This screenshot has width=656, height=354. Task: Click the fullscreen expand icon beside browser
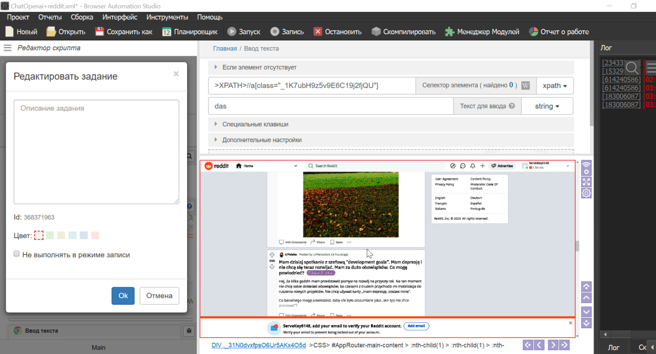coord(586,182)
